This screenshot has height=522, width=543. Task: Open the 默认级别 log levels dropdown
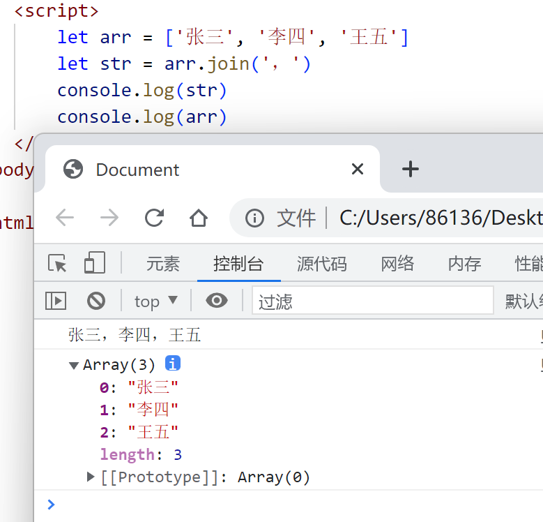coord(523,301)
